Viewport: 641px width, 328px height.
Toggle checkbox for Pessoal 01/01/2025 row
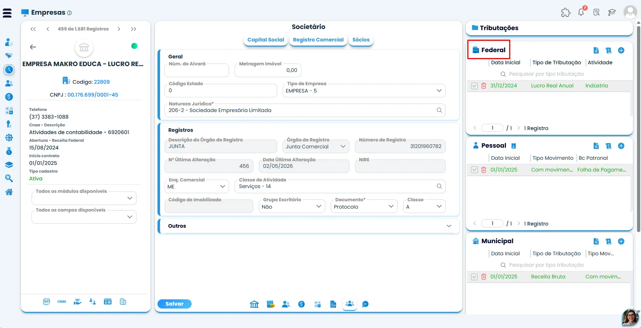pos(474,170)
